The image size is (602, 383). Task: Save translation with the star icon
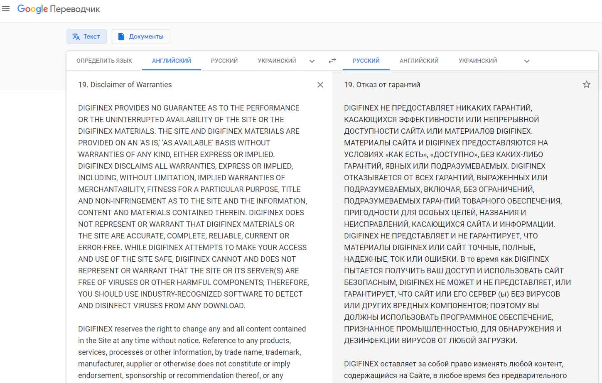(587, 85)
